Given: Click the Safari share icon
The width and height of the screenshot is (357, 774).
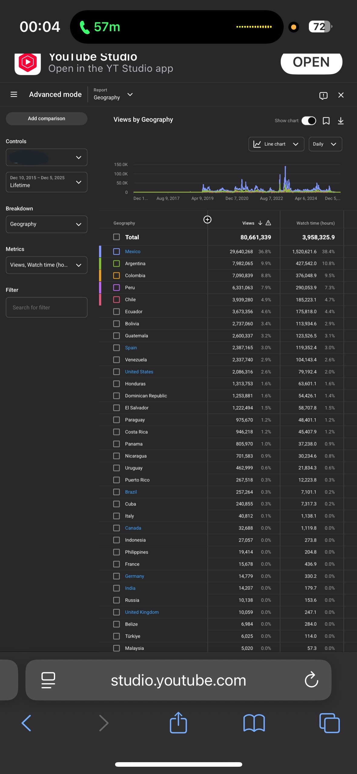Looking at the screenshot, I should [x=178, y=723].
